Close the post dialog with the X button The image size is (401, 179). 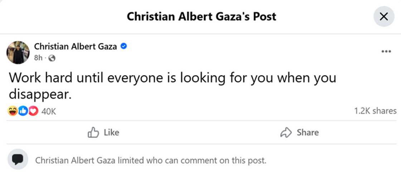coord(383,16)
